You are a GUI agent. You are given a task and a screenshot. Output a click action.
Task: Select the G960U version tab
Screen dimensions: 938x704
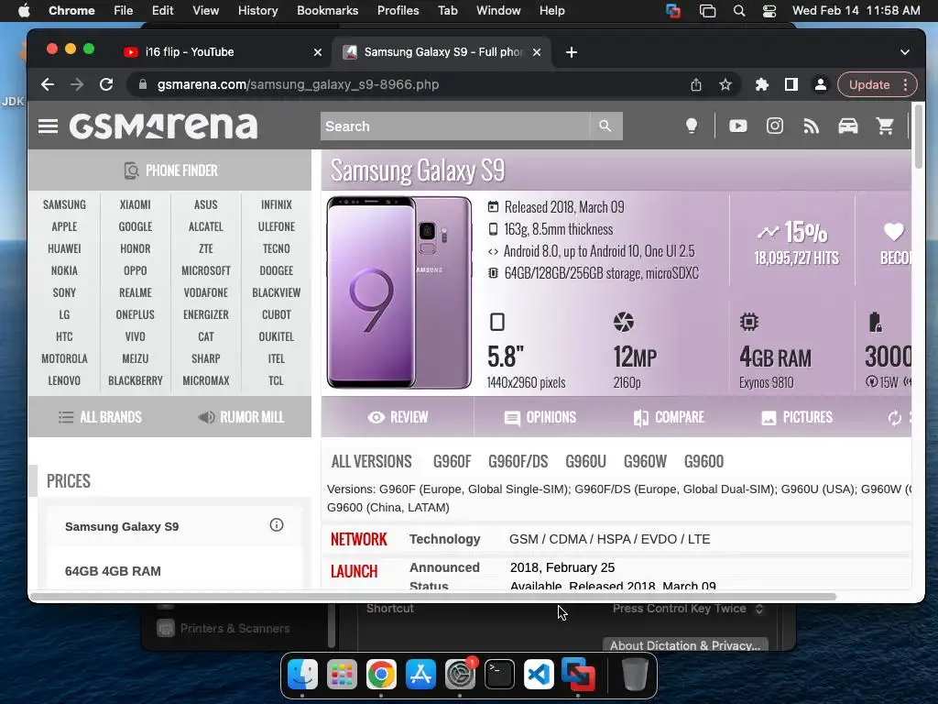585,462
